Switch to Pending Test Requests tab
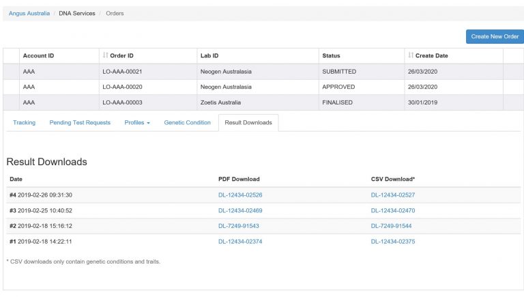 [x=80, y=123]
